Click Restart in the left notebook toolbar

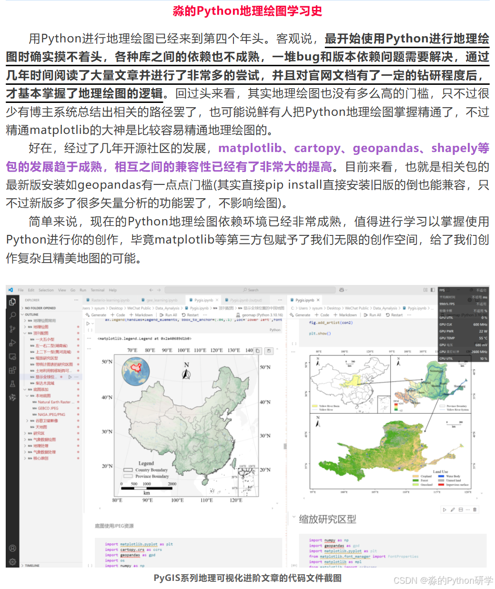pyautogui.click(x=190, y=315)
